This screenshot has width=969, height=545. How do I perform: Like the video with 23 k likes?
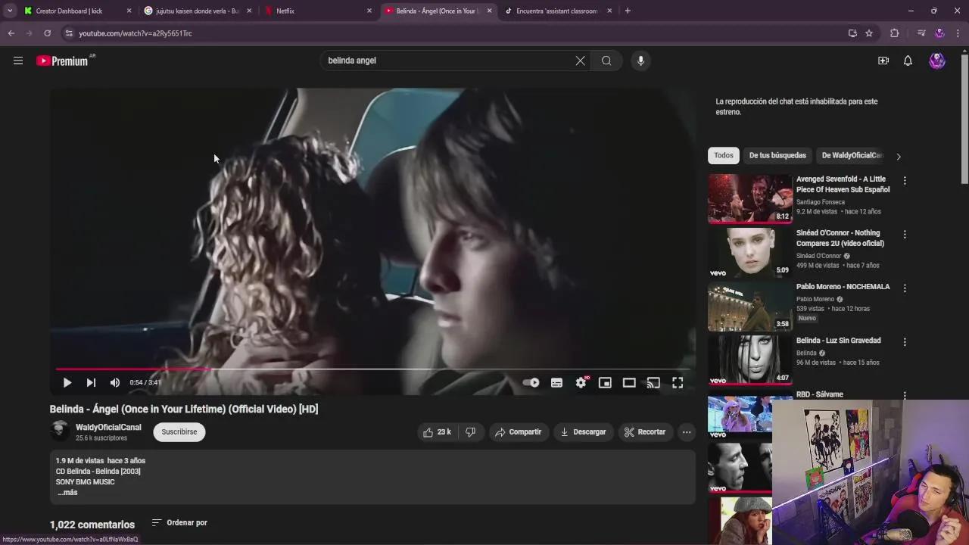pos(438,432)
